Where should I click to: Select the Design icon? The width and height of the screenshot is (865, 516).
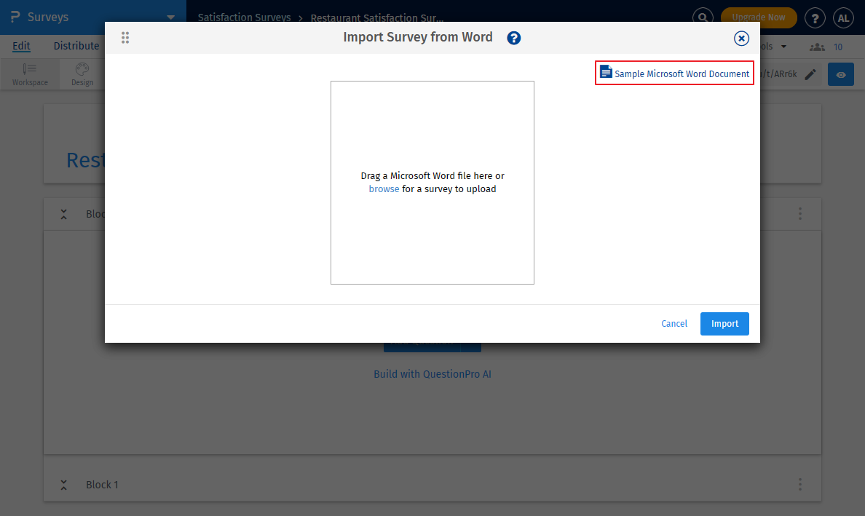[x=82, y=74]
